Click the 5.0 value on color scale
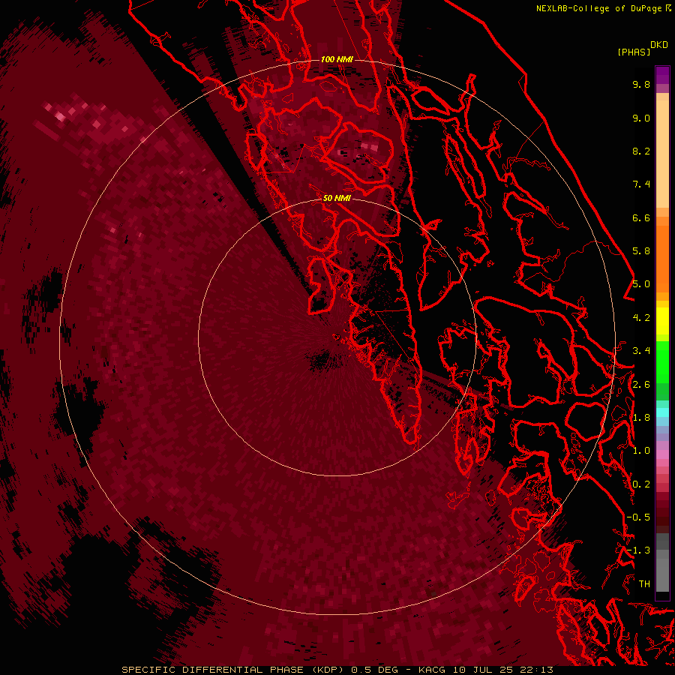 point(641,284)
